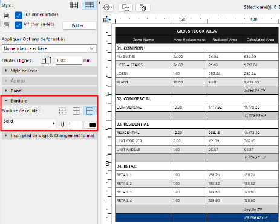Click the UNIT CORNER cell
The width and height of the screenshot is (280, 224).
(x=143, y=141)
